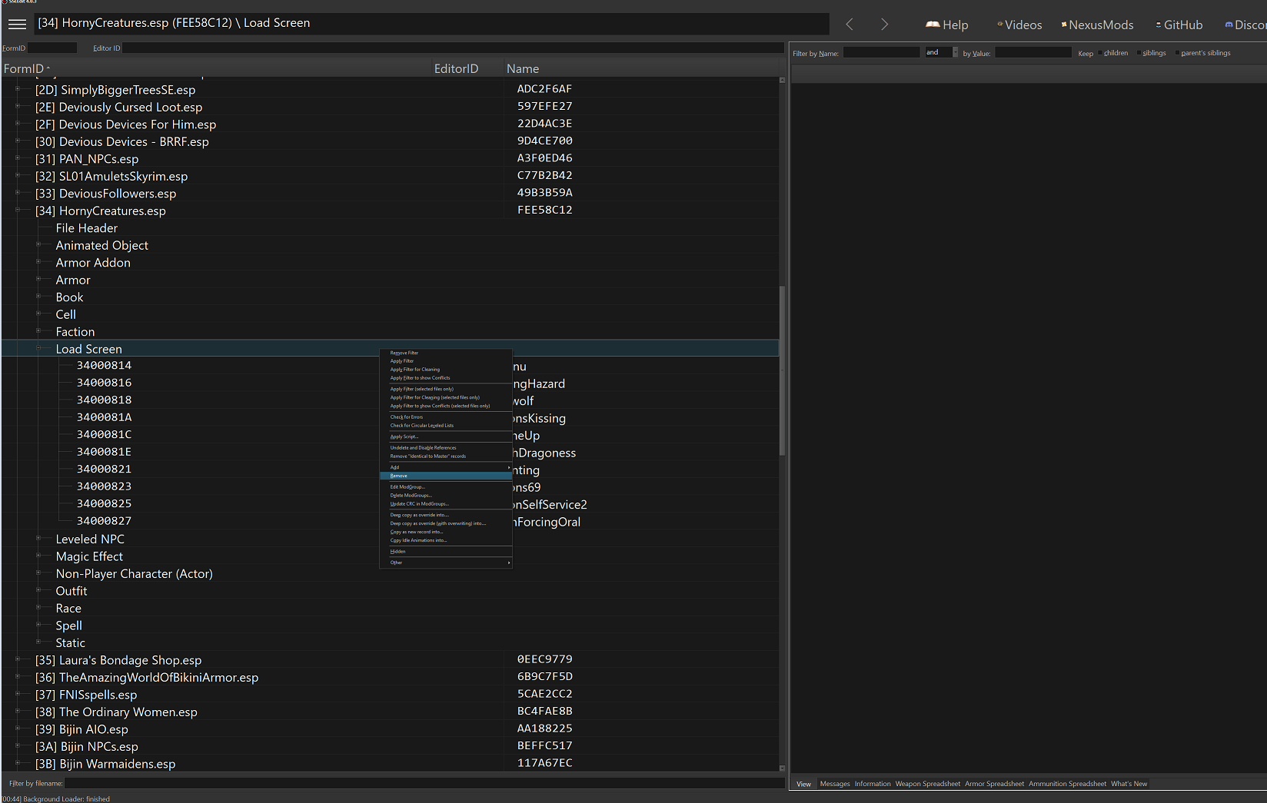Click the back navigation arrow
Viewport: 1267px width, 803px height.
850,25
